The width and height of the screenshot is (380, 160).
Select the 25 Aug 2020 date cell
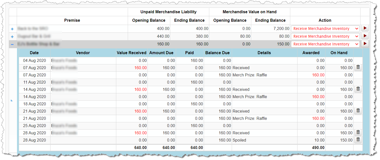click(34, 126)
